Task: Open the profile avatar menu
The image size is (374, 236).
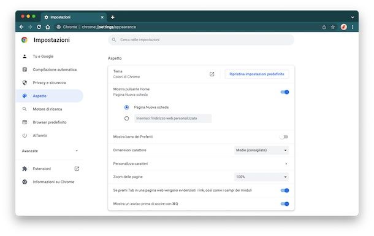Action: [344, 27]
